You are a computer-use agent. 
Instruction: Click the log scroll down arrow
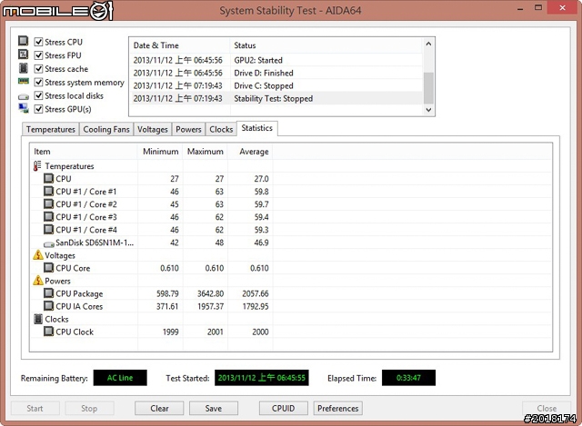pos(428,110)
